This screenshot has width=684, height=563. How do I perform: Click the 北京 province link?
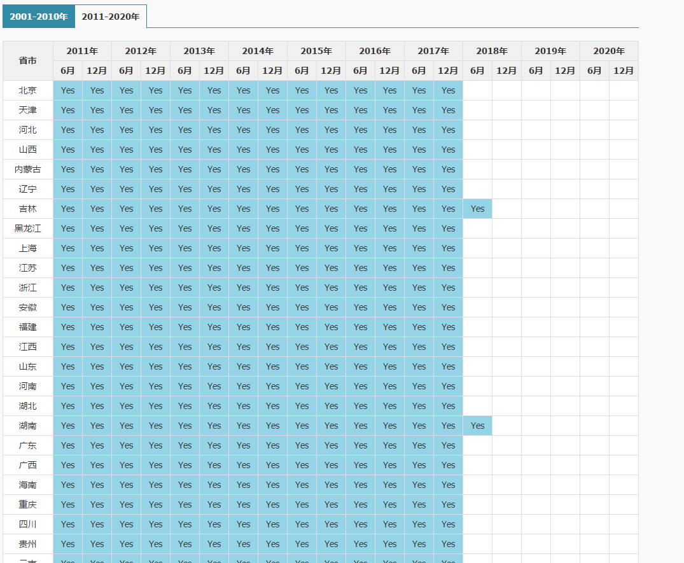click(x=27, y=90)
